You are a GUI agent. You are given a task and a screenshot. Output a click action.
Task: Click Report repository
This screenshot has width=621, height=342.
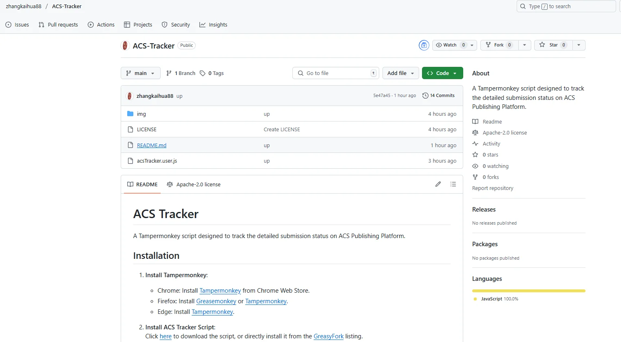point(493,188)
